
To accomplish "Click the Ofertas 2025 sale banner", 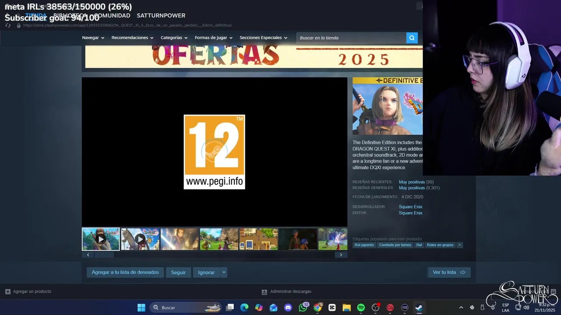I will [254, 57].
